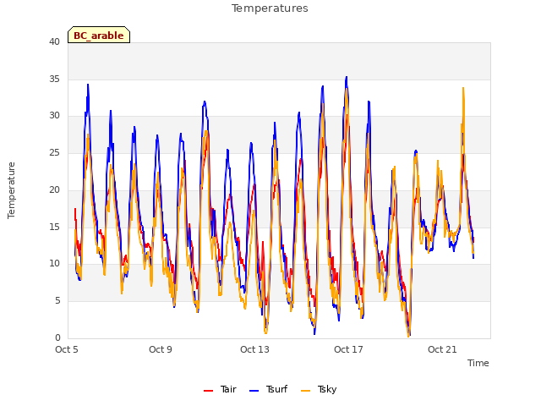The height and width of the screenshot is (406, 541).
Task: Click the 30 y-axis tick label
Action: point(54,116)
